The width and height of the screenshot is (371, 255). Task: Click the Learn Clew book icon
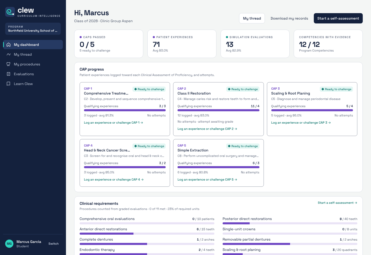(x=9, y=84)
